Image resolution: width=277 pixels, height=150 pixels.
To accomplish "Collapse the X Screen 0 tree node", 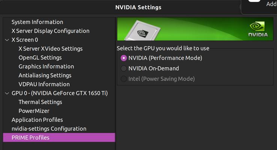I will coord(7,40).
